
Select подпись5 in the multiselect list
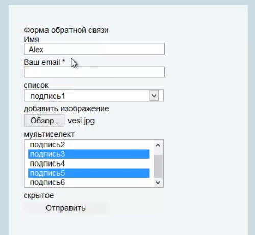tap(89, 173)
